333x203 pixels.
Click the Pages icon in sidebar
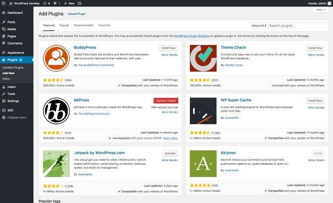point(4,36)
